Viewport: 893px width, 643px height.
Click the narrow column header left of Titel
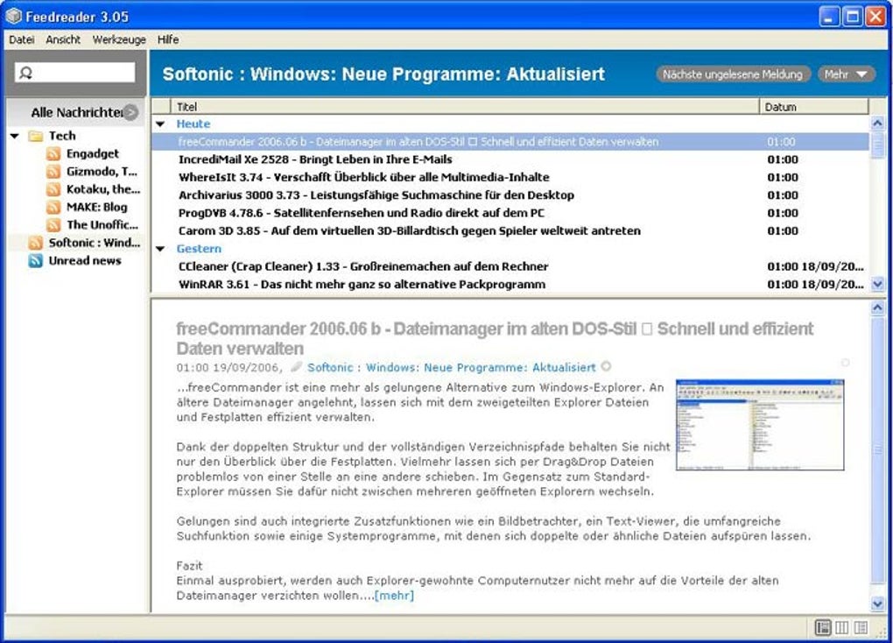coord(161,107)
